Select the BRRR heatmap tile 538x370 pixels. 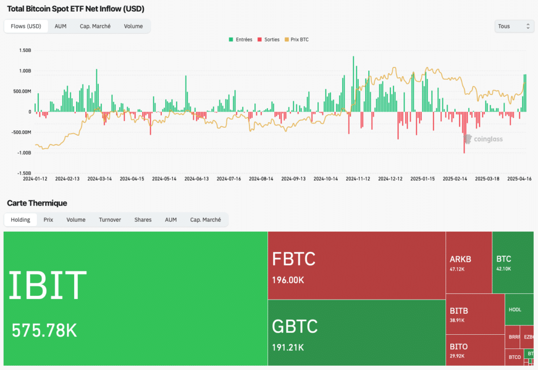513,337
